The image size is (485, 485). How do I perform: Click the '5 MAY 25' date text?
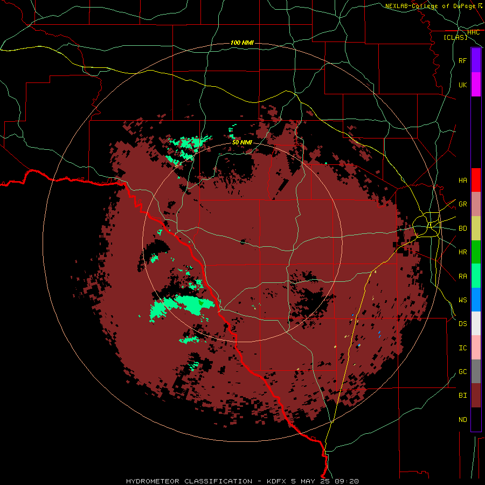pos(311,481)
